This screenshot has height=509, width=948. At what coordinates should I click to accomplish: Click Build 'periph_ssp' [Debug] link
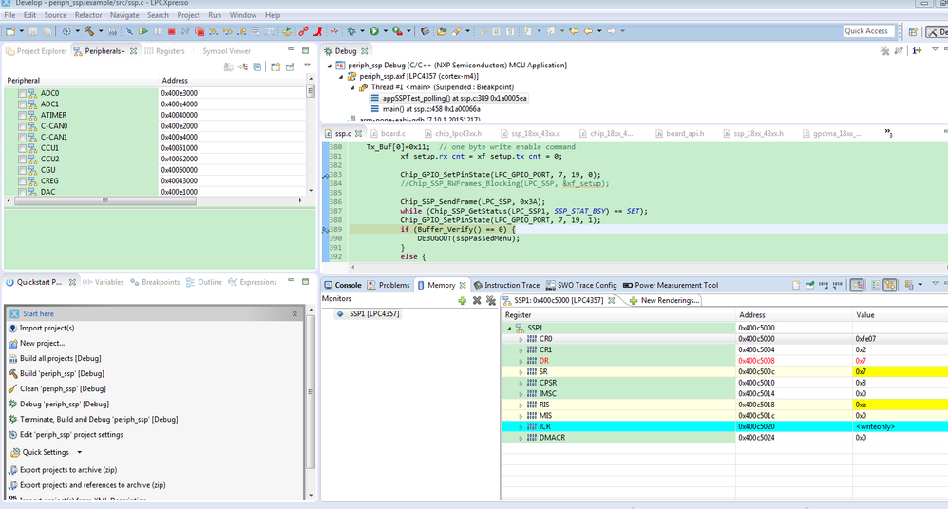(x=61, y=373)
